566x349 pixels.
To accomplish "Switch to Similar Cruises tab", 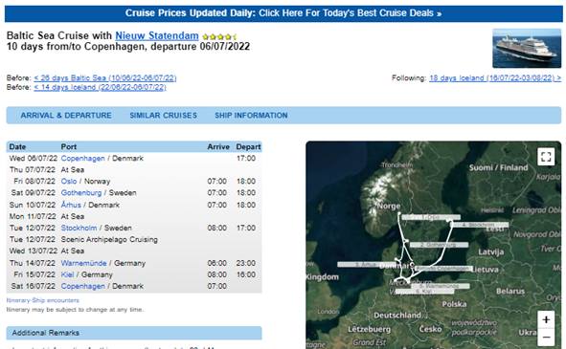I will [163, 116].
